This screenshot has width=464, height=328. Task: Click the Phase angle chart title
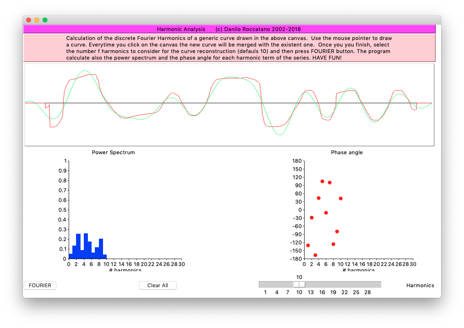347,153
